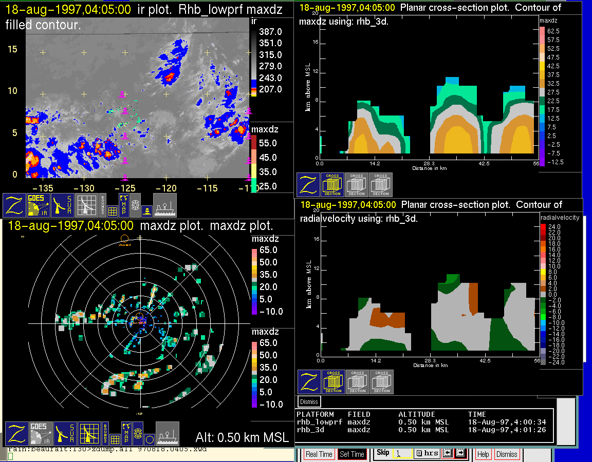Click the Help button in control bar
Screen dimensions: 592x462
click(x=483, y=454)
